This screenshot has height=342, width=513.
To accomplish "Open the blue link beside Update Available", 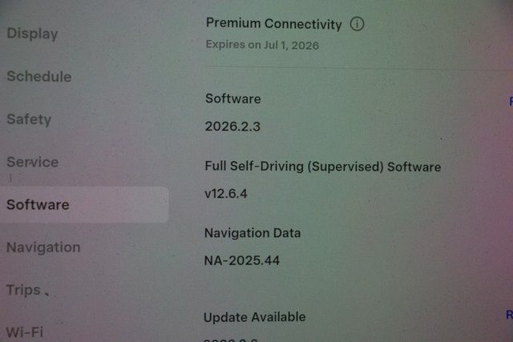I will 510,315.
